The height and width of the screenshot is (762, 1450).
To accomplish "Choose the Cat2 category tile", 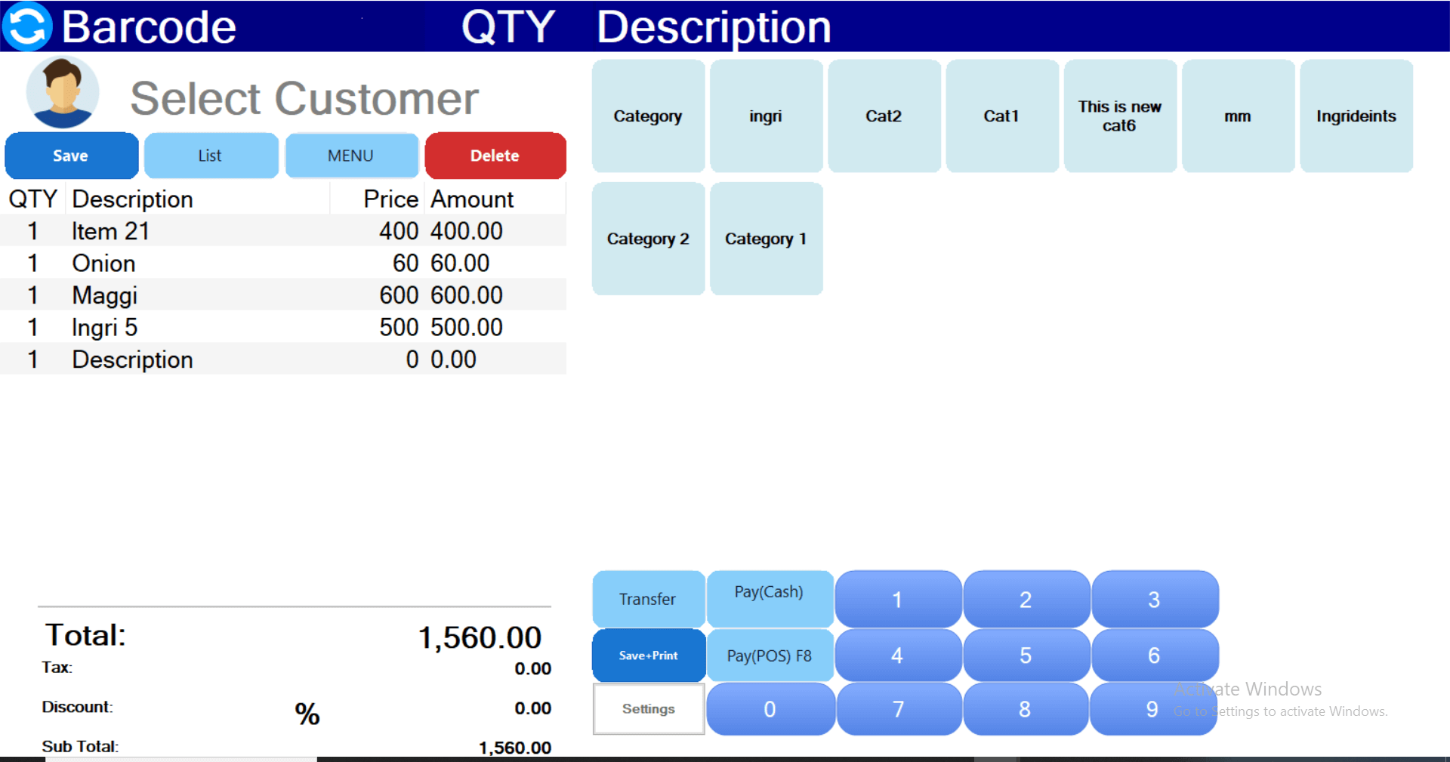I will pyautogui.click(x=884, y=116).
